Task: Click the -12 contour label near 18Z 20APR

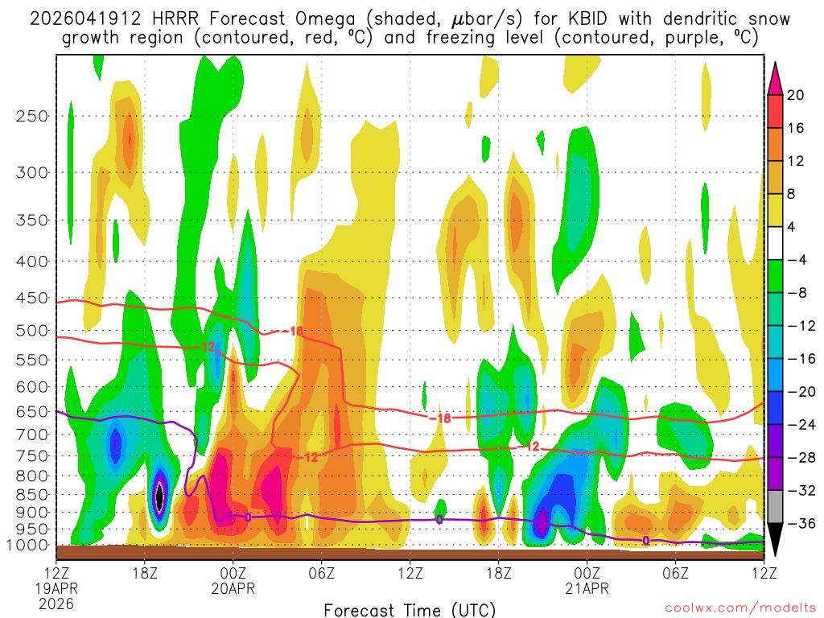Action: (x=529, y=447)
